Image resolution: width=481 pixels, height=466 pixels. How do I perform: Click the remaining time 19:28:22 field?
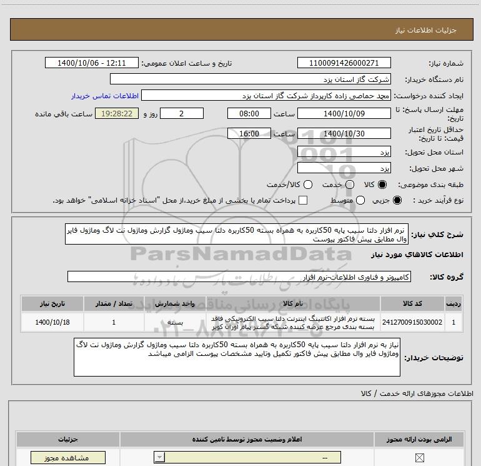coord(117,113)
